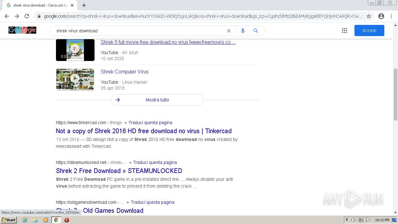Translate the oldgamesdownload result page
The height and width of the screenshot is (224, 398).
tap(152, 202)
